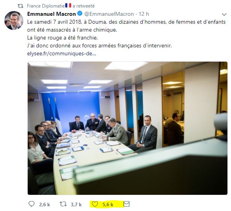231x211 pixels.
Task: Open Emmanuel Macron's profile avatar
Action: tap(14, 21)
